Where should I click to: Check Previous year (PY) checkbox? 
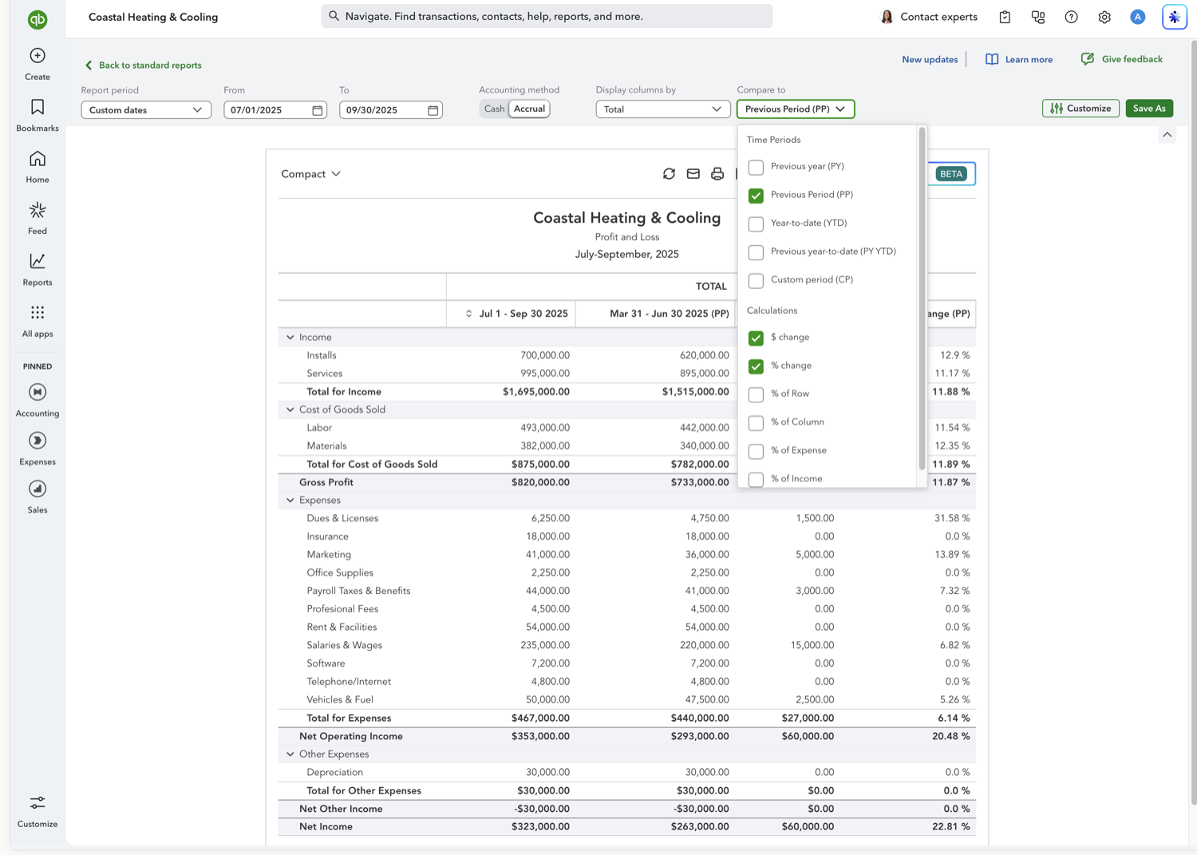point(756,167)
